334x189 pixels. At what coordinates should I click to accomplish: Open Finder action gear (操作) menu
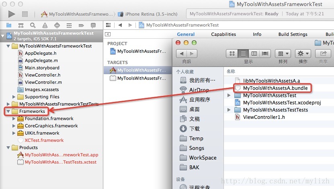coord(303,54)
